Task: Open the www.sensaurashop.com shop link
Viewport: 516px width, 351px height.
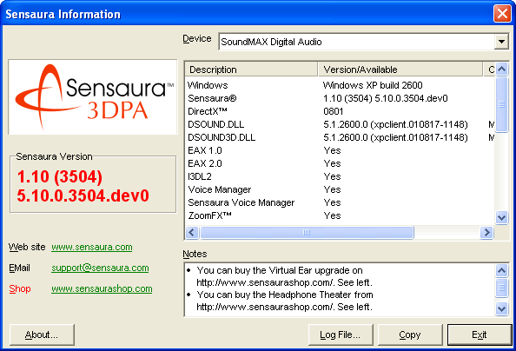Action: click(102, 288)
